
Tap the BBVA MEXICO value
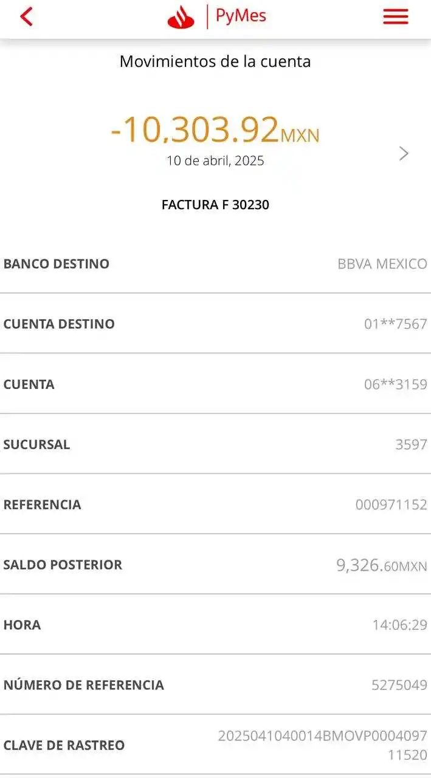(382, 264)
